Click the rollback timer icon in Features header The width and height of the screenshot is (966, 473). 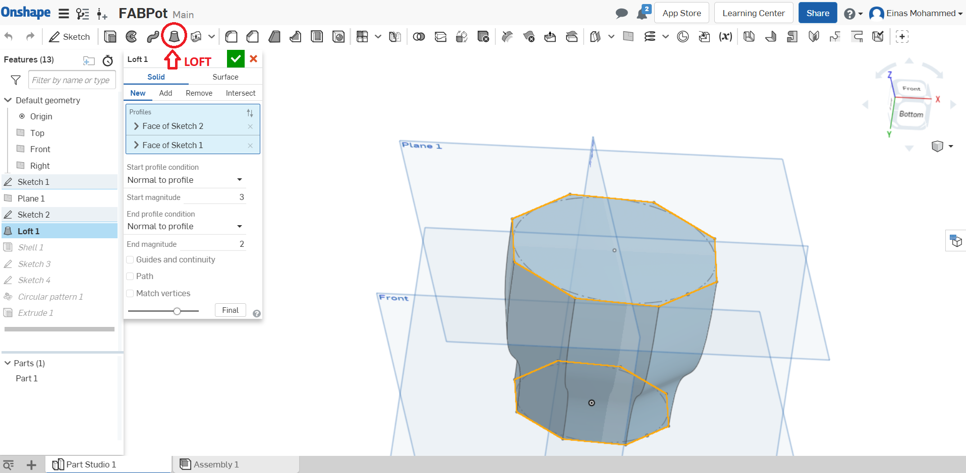click(x=108, y=61)
